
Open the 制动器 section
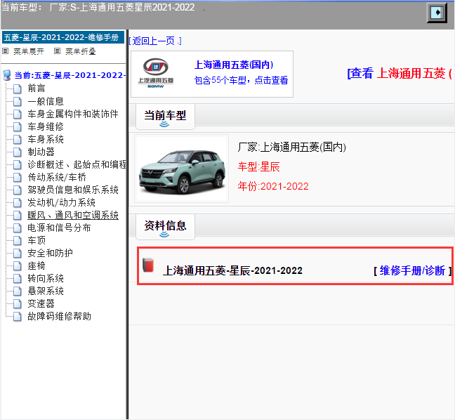[x=41, y=152]
